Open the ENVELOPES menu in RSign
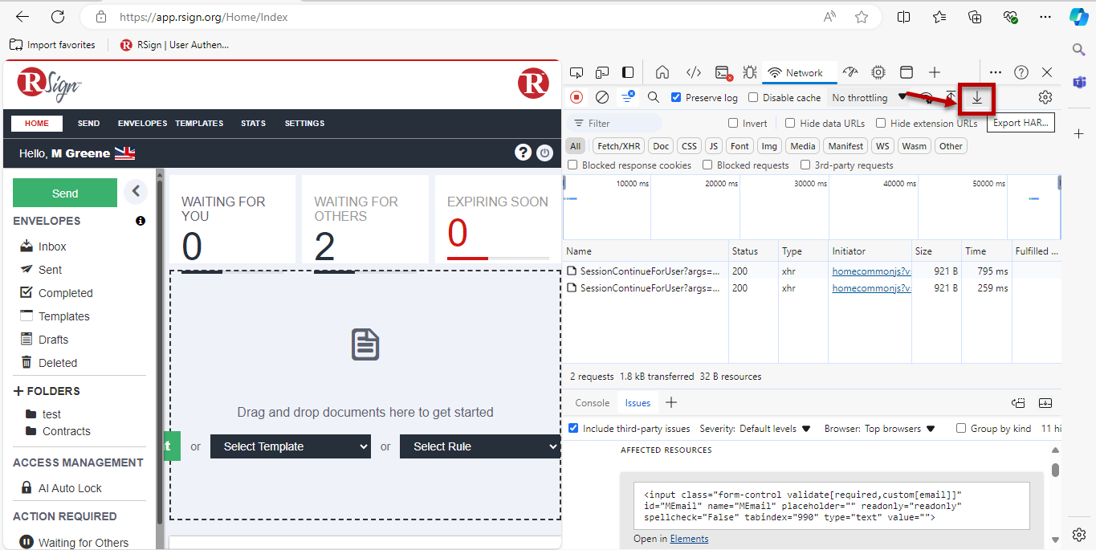This screenshot has width=1096, height=550. click(142, 123)
